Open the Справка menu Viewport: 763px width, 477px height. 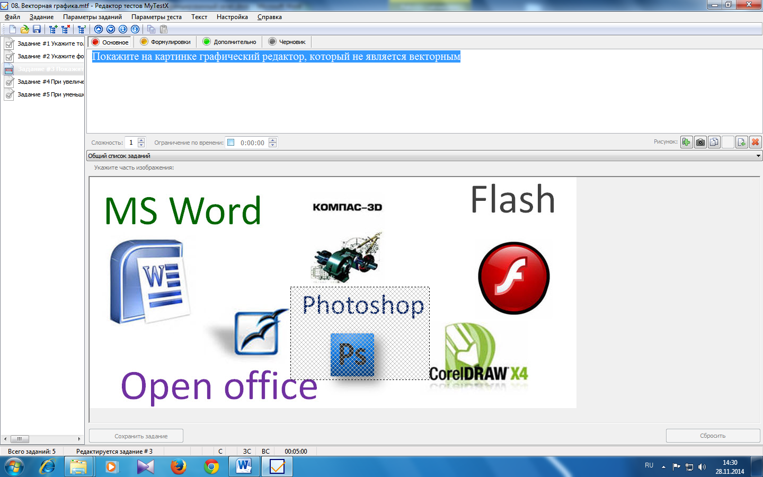click(x=269, y=17)
